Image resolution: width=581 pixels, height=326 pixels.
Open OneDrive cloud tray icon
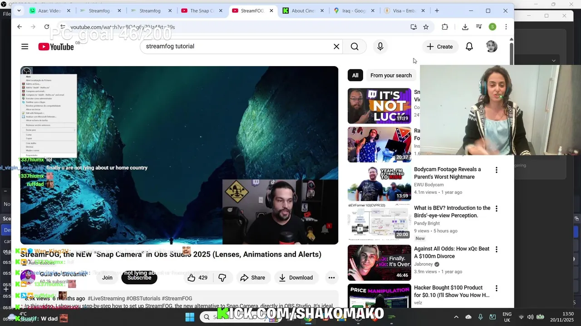[468, 317]
